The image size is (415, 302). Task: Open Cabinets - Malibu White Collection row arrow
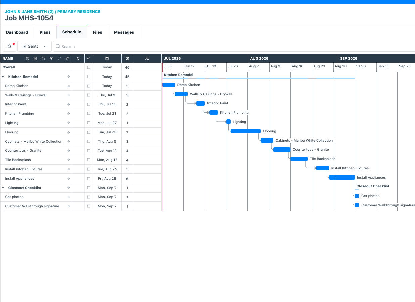[68, 142]
